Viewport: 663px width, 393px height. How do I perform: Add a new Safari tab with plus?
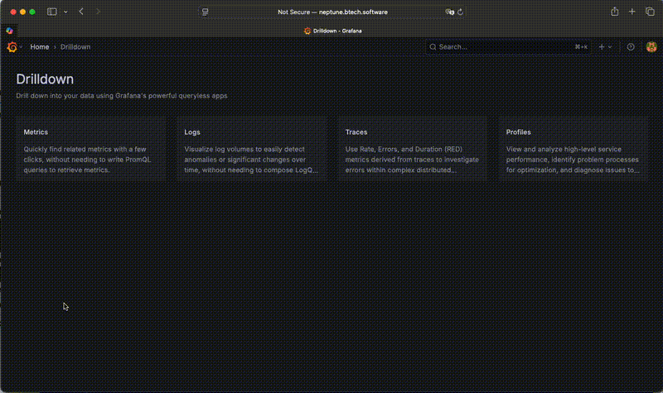pyautogui.click(x=632, y=12)
